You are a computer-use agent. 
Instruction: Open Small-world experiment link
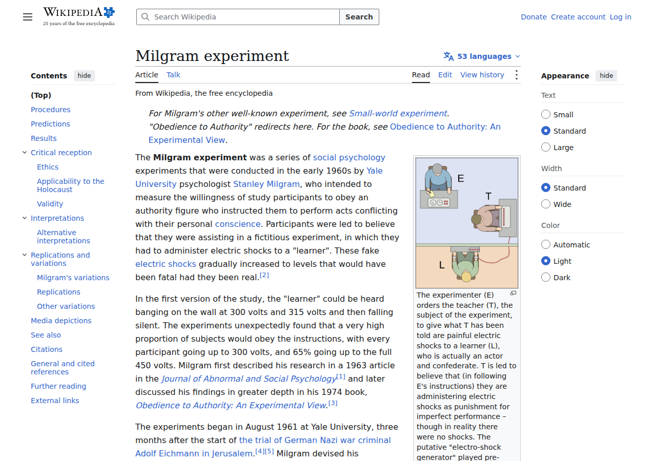coord(398,114)
